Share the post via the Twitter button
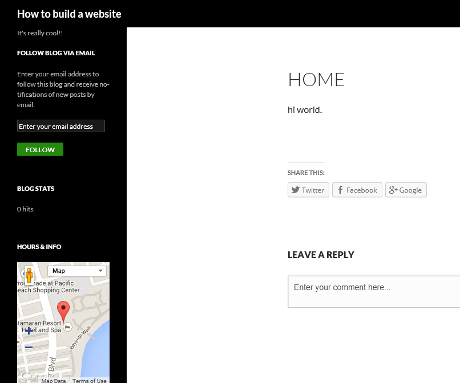The image size is (460, 383). 308,190
